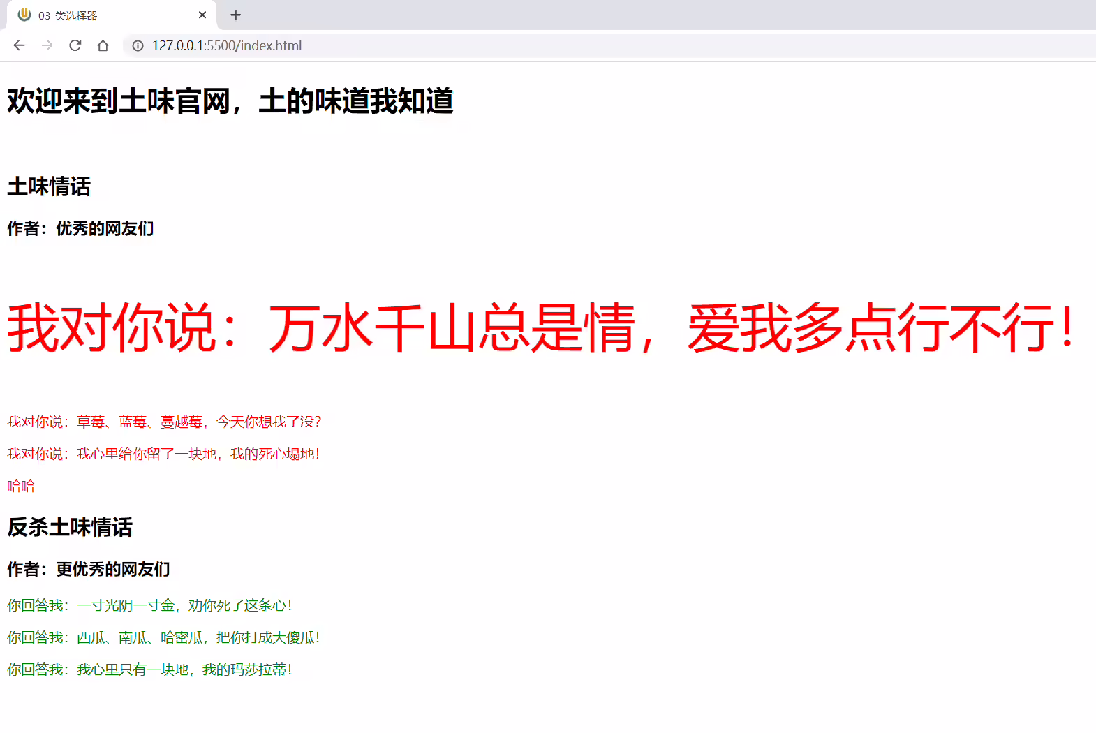Close the 03_类选择器 tab

pyautogui.click(x=202, y=15)
